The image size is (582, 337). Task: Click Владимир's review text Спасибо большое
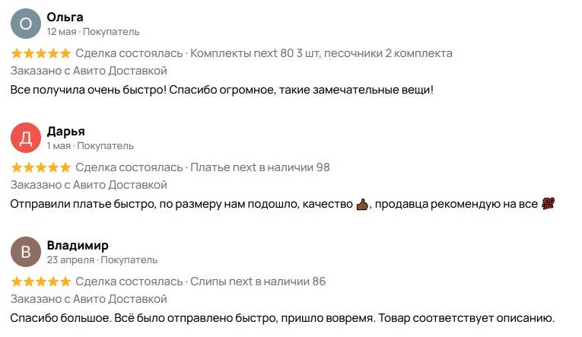pyautogui.click(x=282, y=318)
